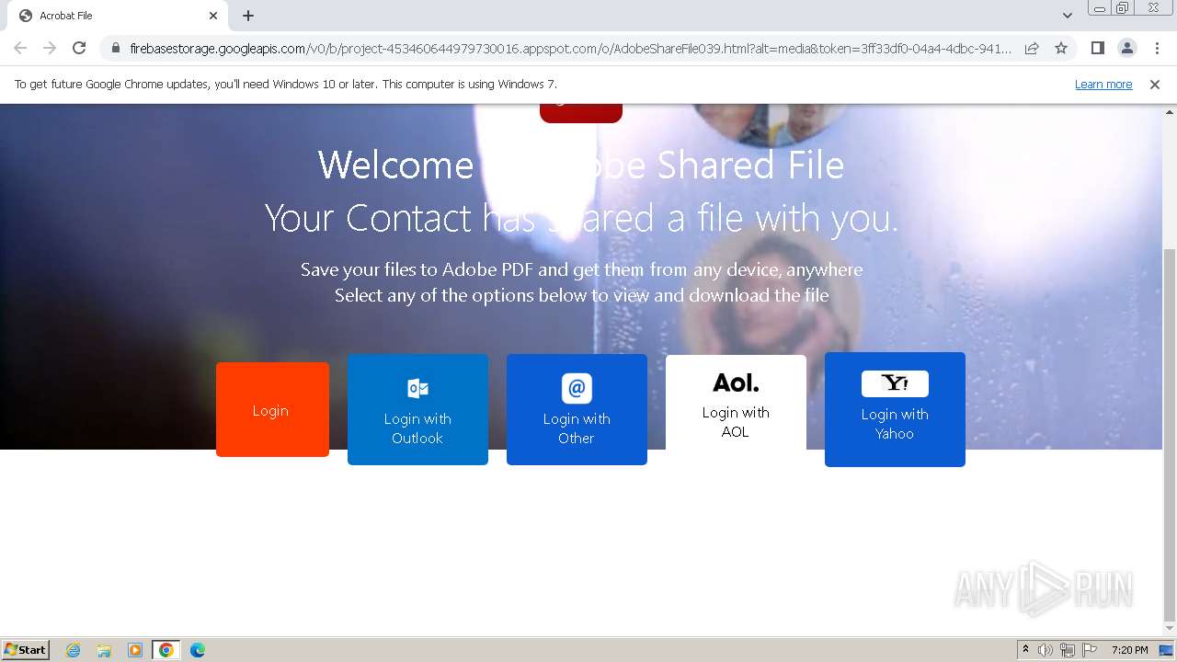
Task: Launch Internet Explorer from taskbar
Action: [x=74, y=650]
